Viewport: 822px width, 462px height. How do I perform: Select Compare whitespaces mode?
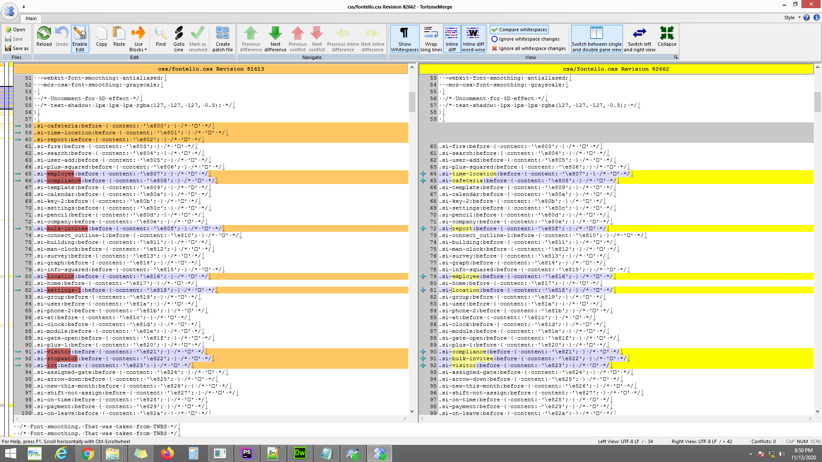point(519,29)
